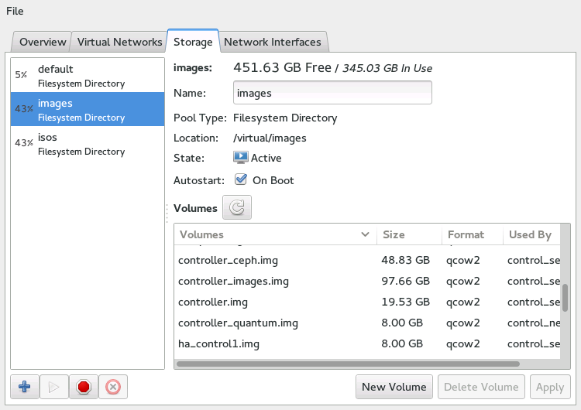
Task: Open the Virtual Networks tab
Action: 119,42
